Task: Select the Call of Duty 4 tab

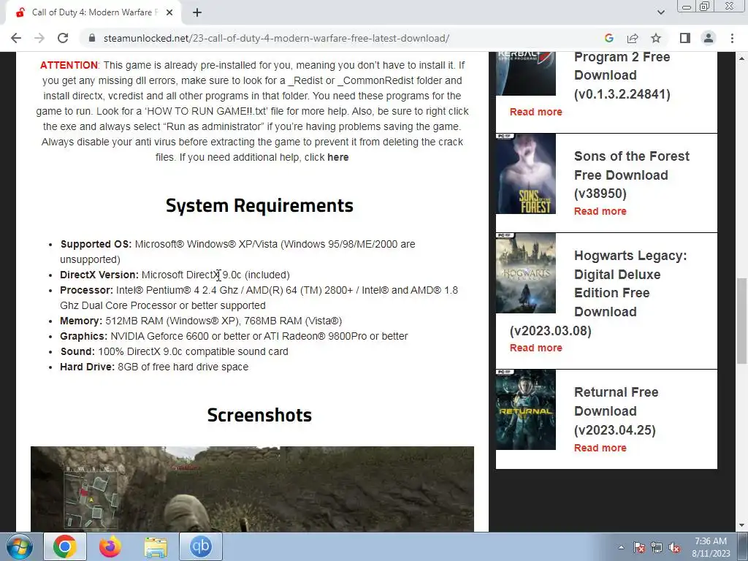Action: pos(93,13)
